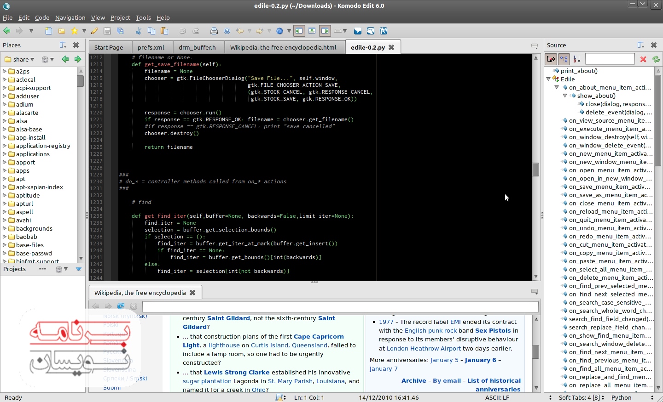The height and width of the screenshot is (402, 663).
Task: Click green refresh icon in Source panel
Action: [656, 59]
